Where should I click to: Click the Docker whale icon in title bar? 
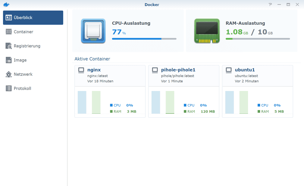click(6, 4)
